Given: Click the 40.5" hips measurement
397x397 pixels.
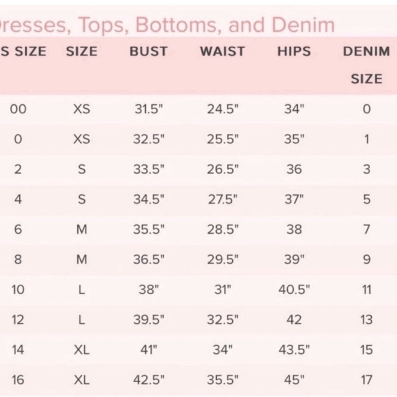Looking at the screenshot, I should [294, 289].
